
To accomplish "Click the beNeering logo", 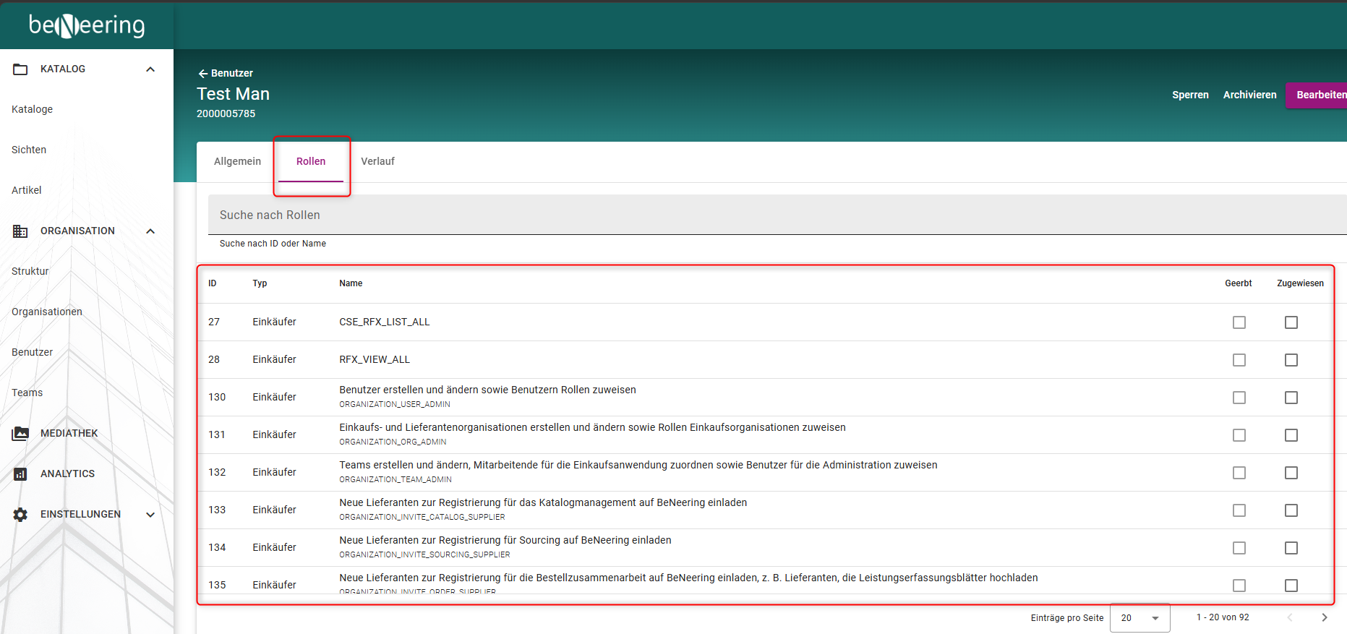I will tap(87, 25).
